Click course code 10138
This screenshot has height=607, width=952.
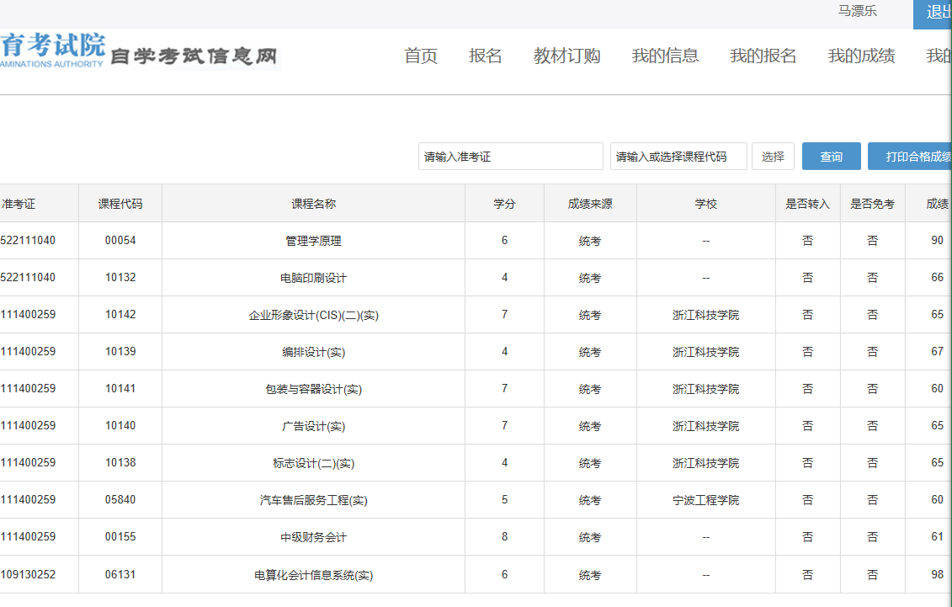tap(120, 462)
